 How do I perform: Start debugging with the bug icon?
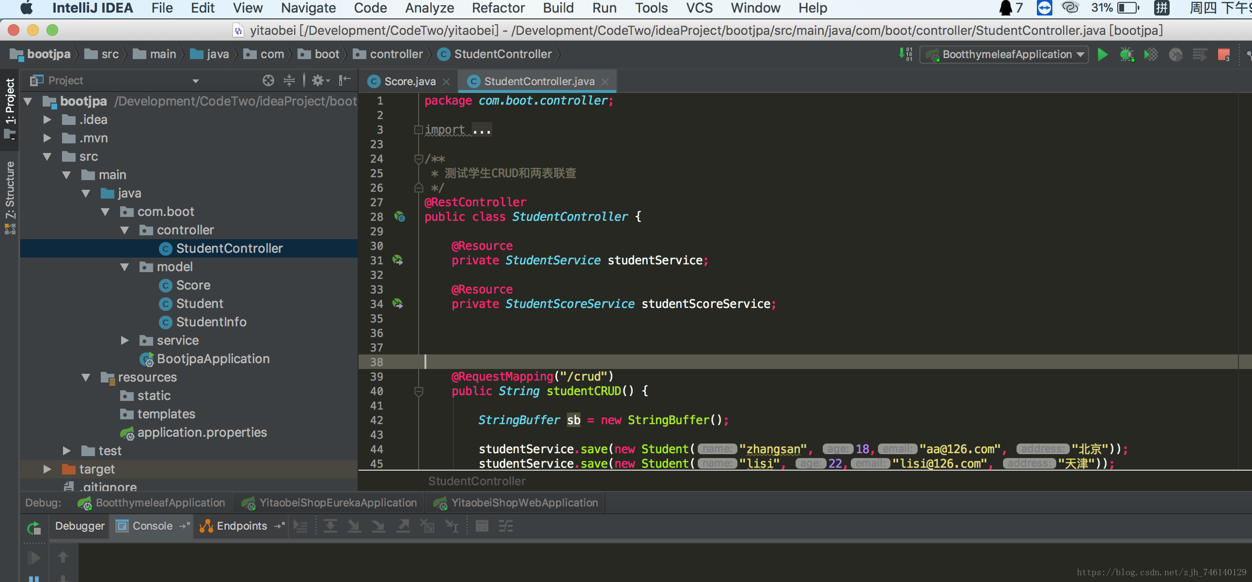point(1127,54)
